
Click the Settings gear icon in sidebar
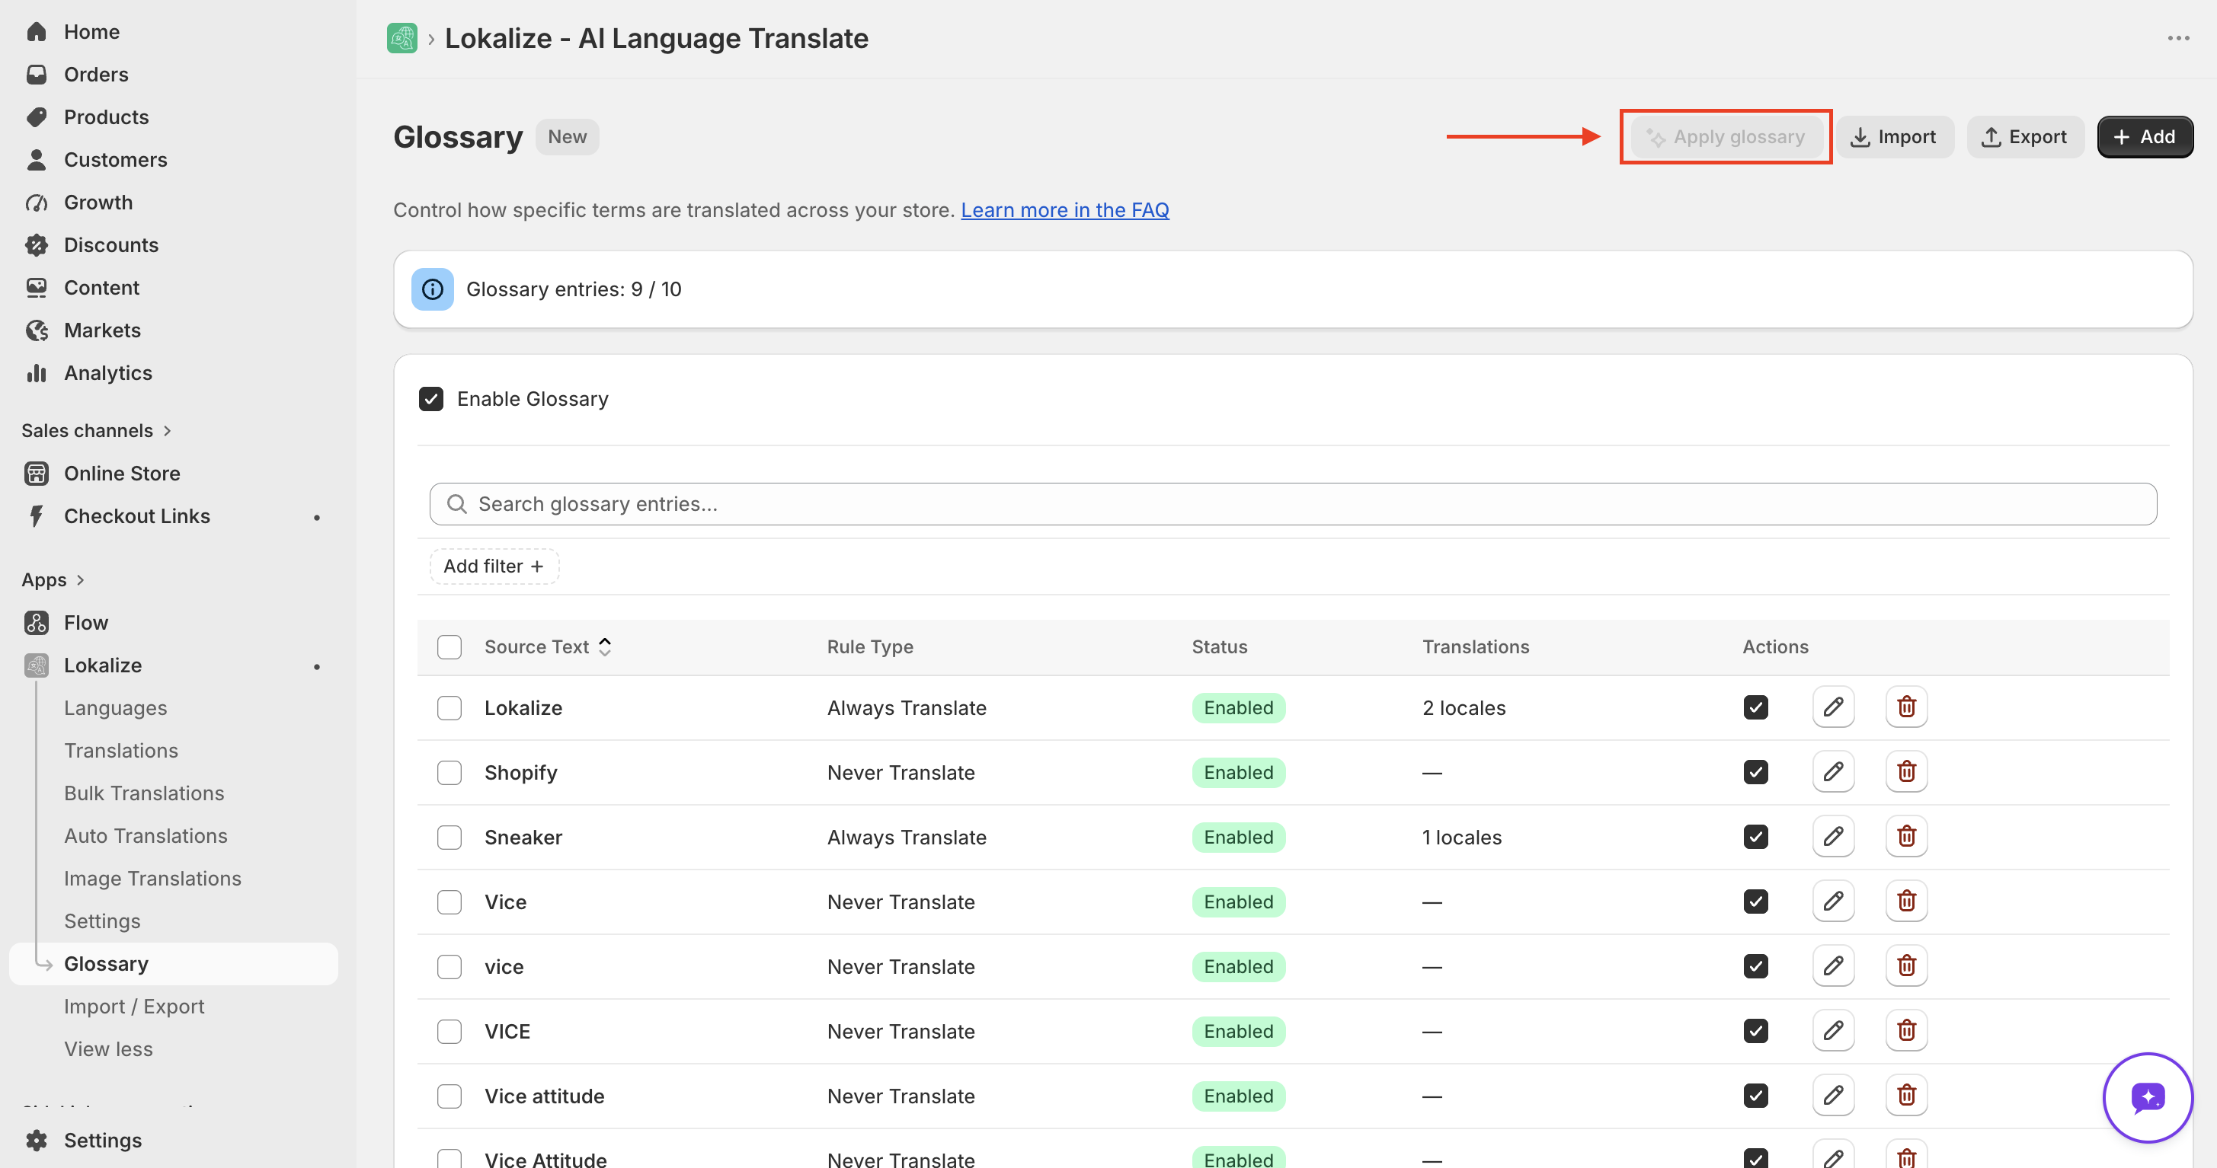click(36, 1141)
